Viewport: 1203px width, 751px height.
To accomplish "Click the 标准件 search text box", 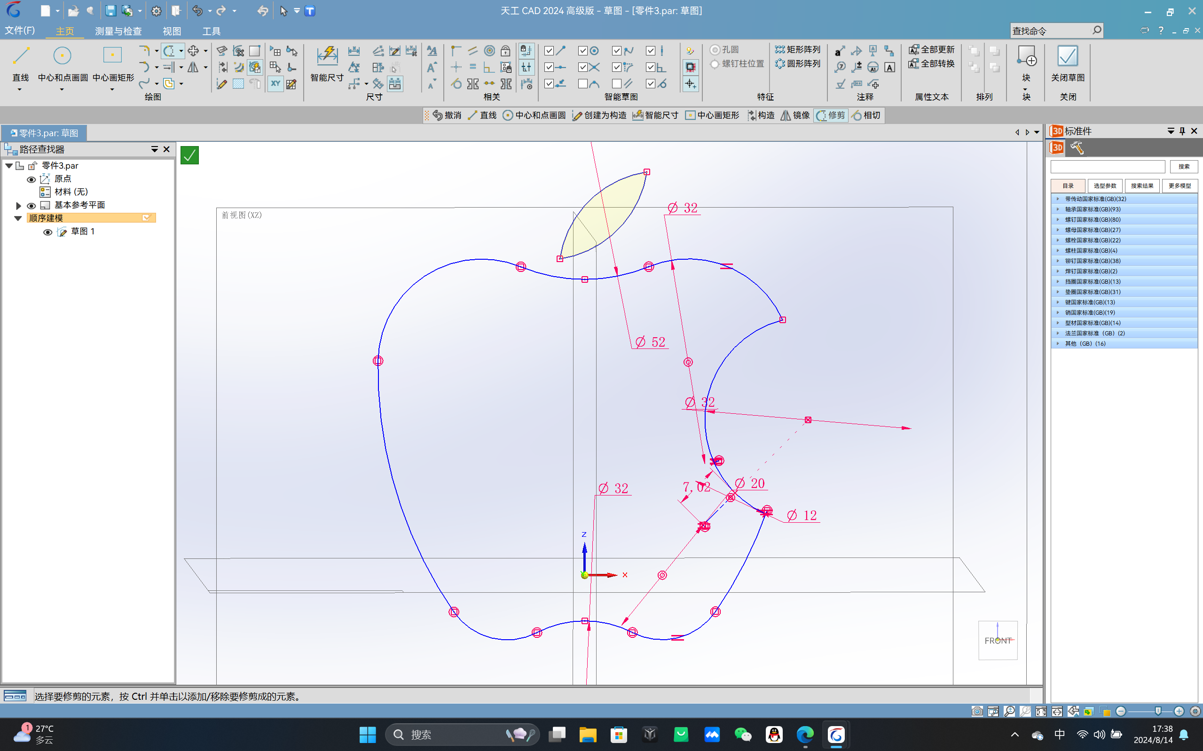I will (1108, 166).
